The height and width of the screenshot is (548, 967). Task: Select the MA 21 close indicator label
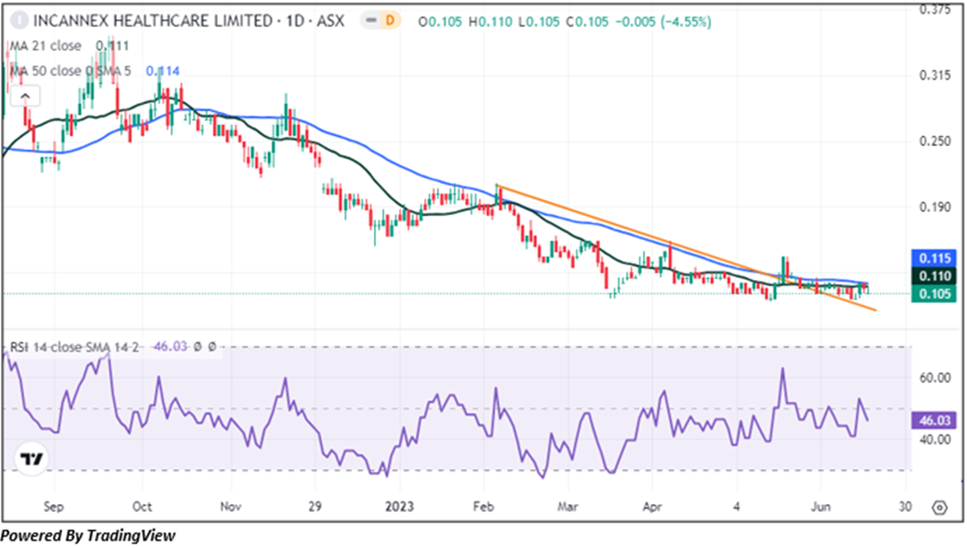click(x=45, y=46)
